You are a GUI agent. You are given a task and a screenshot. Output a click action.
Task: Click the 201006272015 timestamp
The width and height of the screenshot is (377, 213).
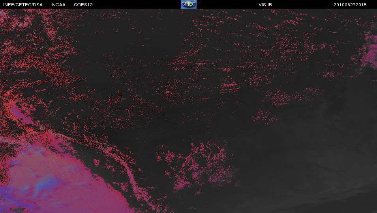(350, 5)
